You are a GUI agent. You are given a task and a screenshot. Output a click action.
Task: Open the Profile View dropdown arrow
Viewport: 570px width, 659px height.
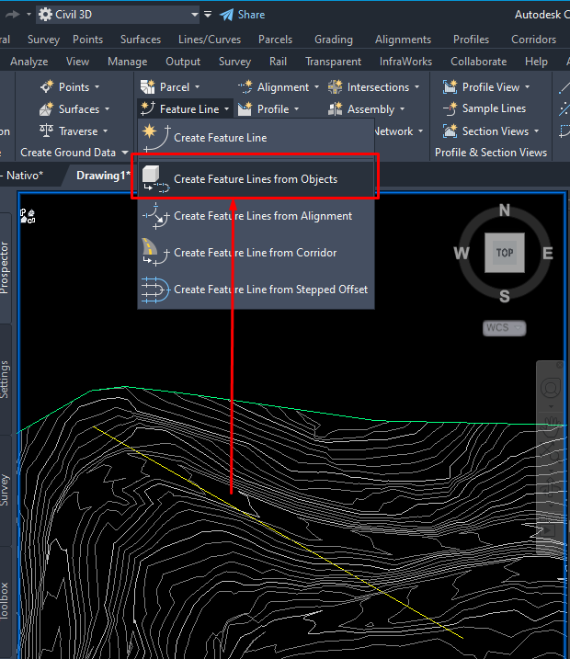[527, 87]
